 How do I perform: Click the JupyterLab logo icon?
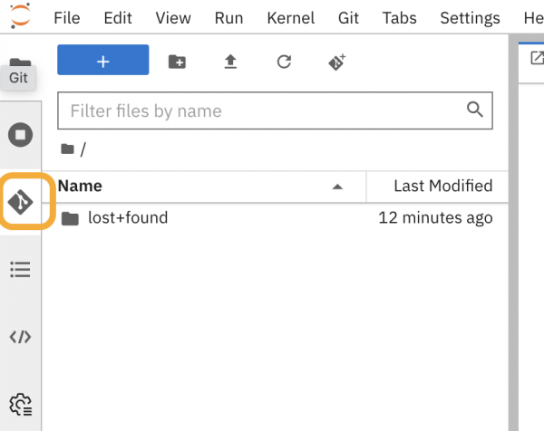click(20, 16)
